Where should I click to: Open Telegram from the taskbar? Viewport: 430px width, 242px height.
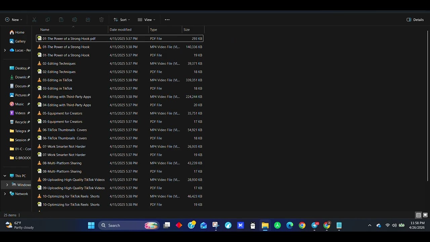(x=314, y=225)
